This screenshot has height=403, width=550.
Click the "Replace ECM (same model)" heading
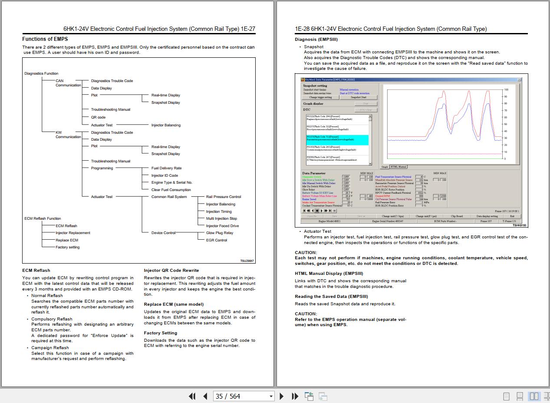[174, 304]
